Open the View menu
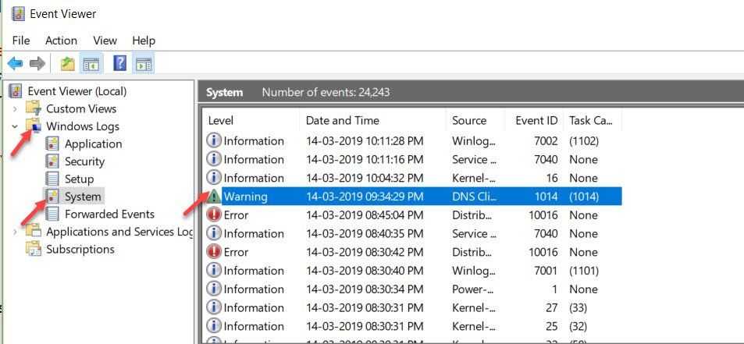Screen dimensions: 744x344 click(x=105, y=41)
